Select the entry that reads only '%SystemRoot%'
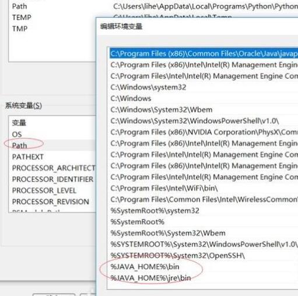The width and height of the screenshot is (298, 296). [x=204, y=222]
